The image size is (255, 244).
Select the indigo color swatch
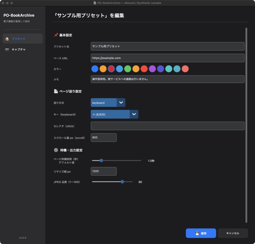click(160, 69)
